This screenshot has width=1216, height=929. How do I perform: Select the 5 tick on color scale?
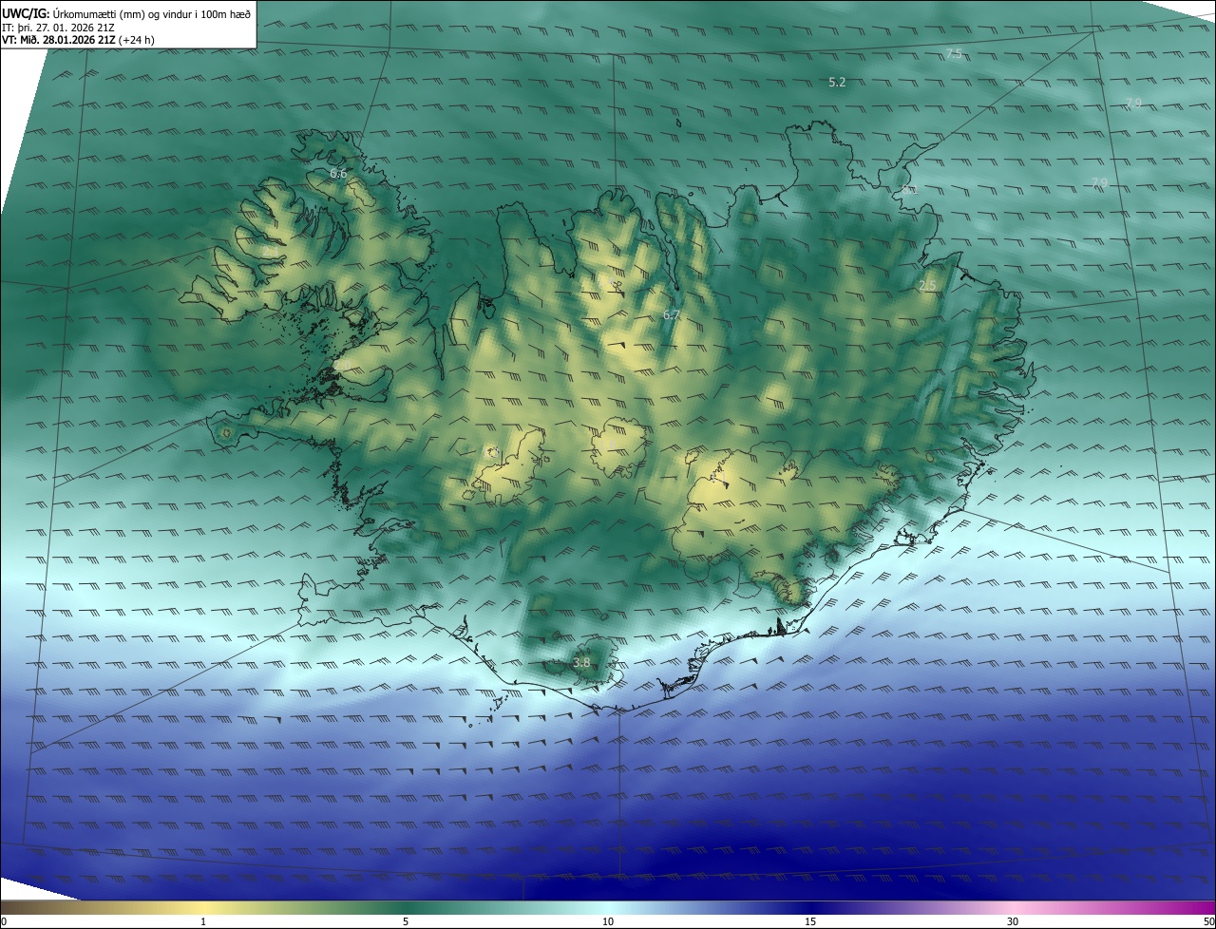(x=406, y=921)
